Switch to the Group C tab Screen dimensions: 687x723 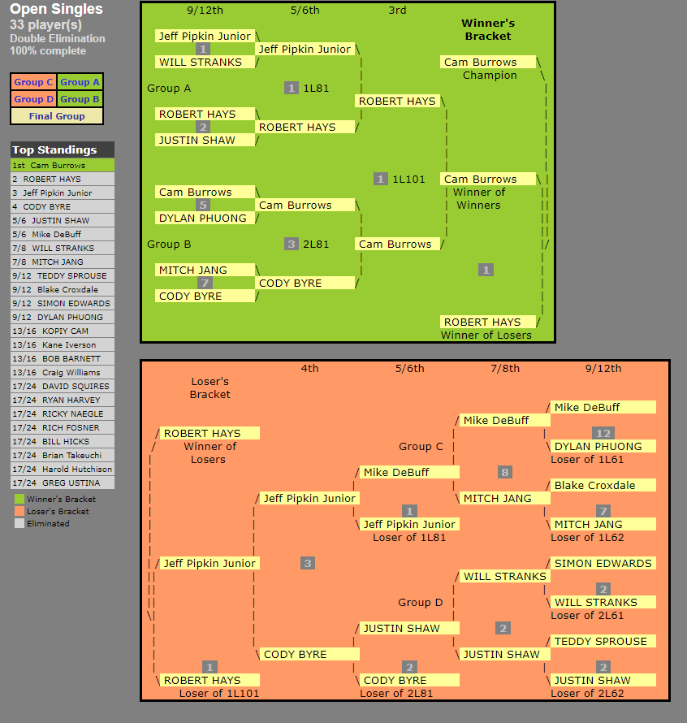point(33,82)
